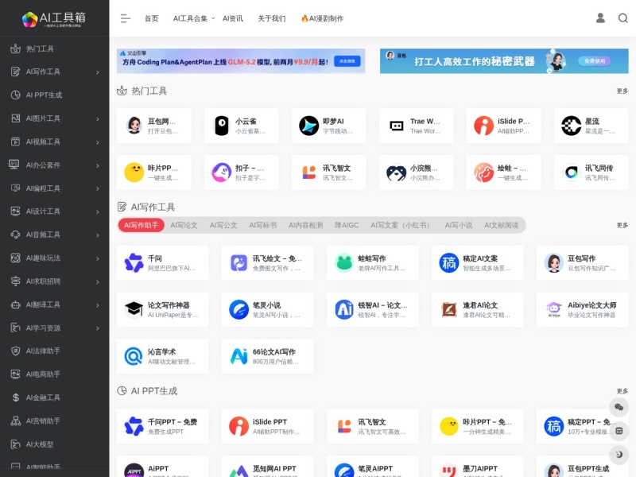Click the 绘蛙 icon

coord(484,173)
